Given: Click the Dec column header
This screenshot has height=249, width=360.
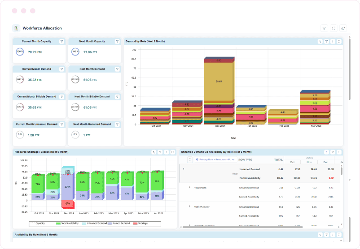Looking at the screenshot, I should tap(326, 162).
